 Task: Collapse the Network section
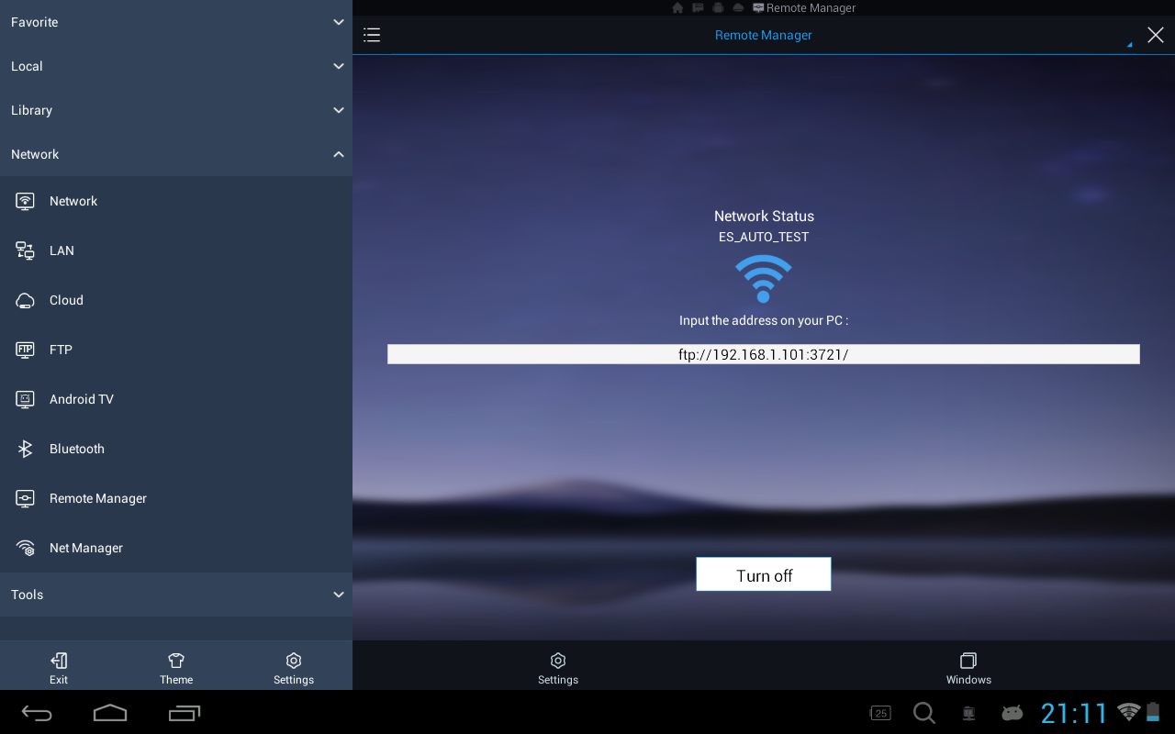click(339, 154)
